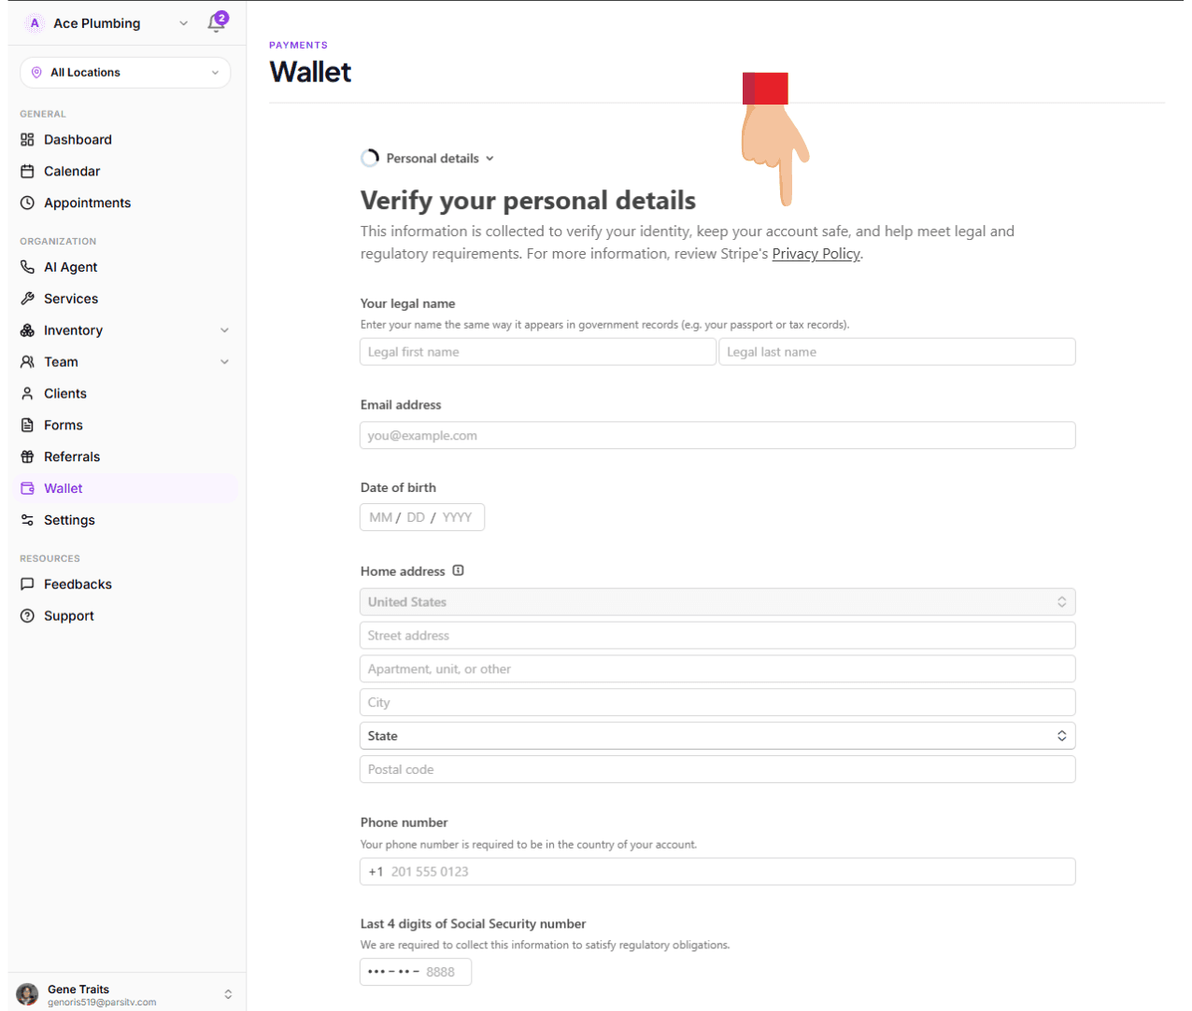Screen dimensions: 1192x1011
Task: Open the notifications bell
Action: click(x=216, y=22)
